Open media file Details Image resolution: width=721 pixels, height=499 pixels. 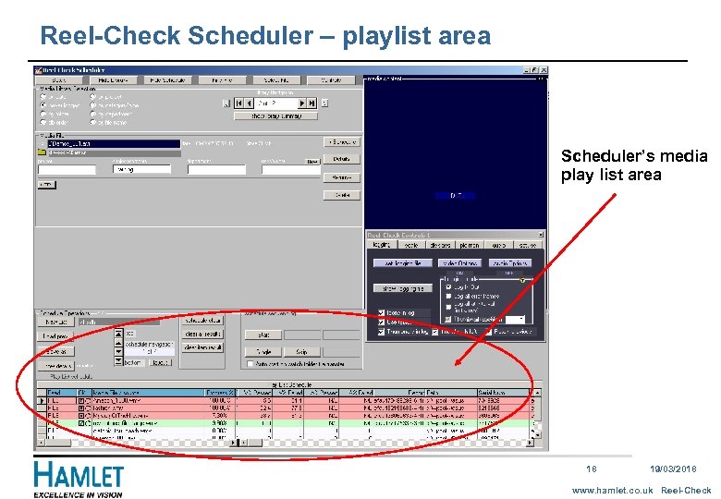pyautogui.click(x=342, y=159)
